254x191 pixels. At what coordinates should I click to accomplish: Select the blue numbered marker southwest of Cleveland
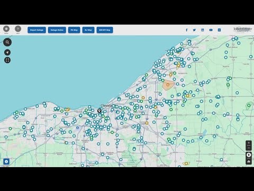pos(77,127)
